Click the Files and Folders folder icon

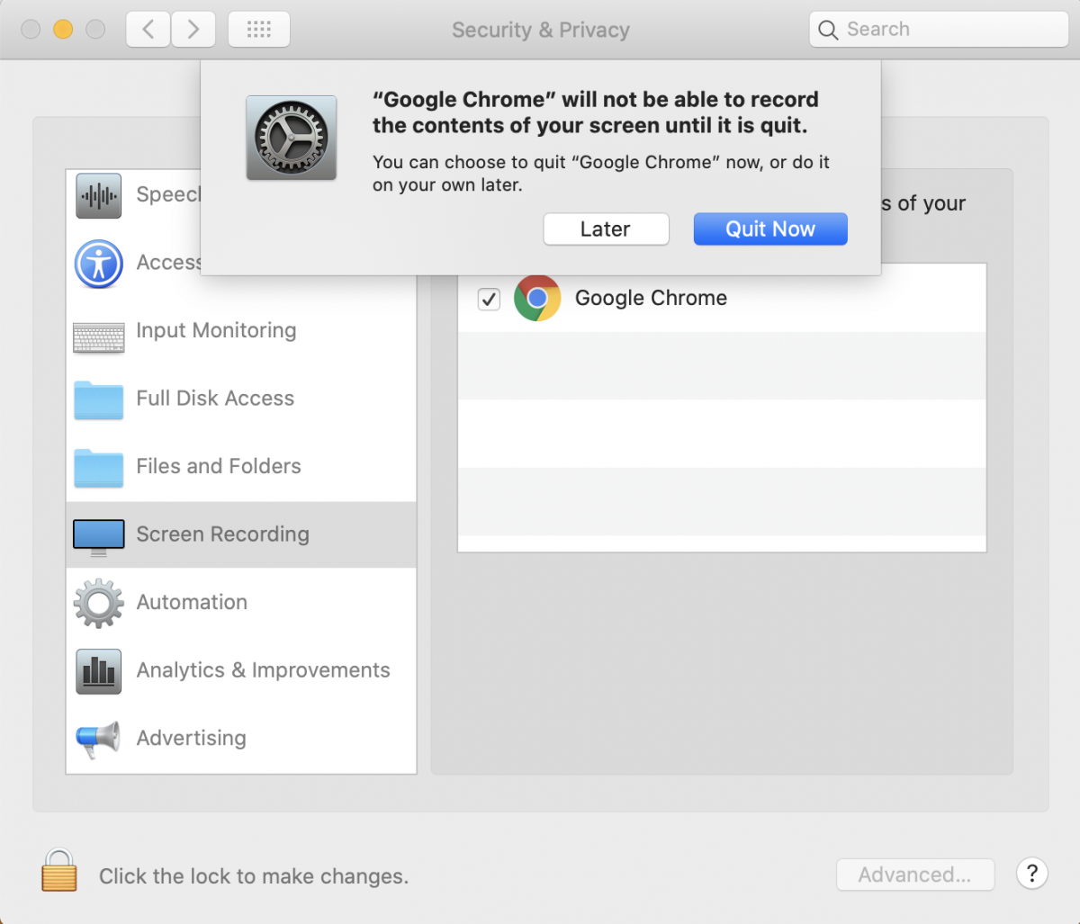pyautogui.click(x=99, y=468)
